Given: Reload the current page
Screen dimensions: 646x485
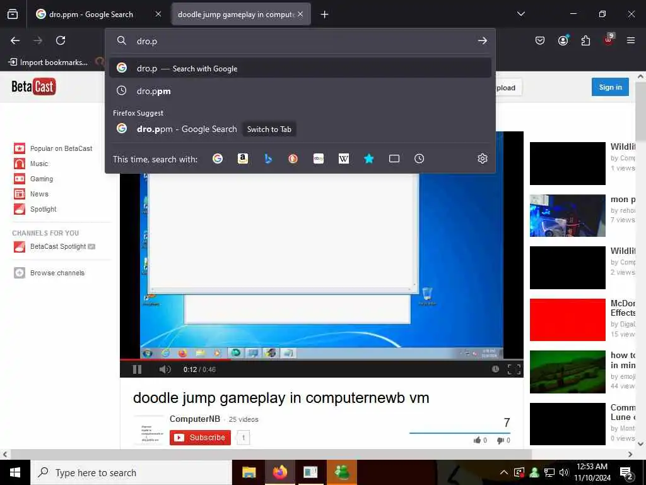Looking at the screenshot, I should (x=61, y=40).
